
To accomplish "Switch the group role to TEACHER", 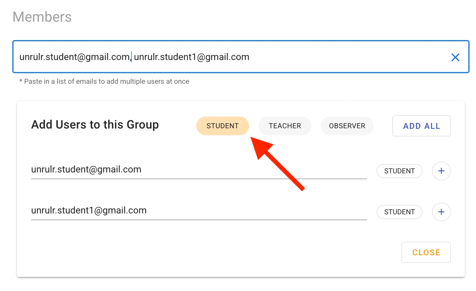I will click(x=284, y=126).
